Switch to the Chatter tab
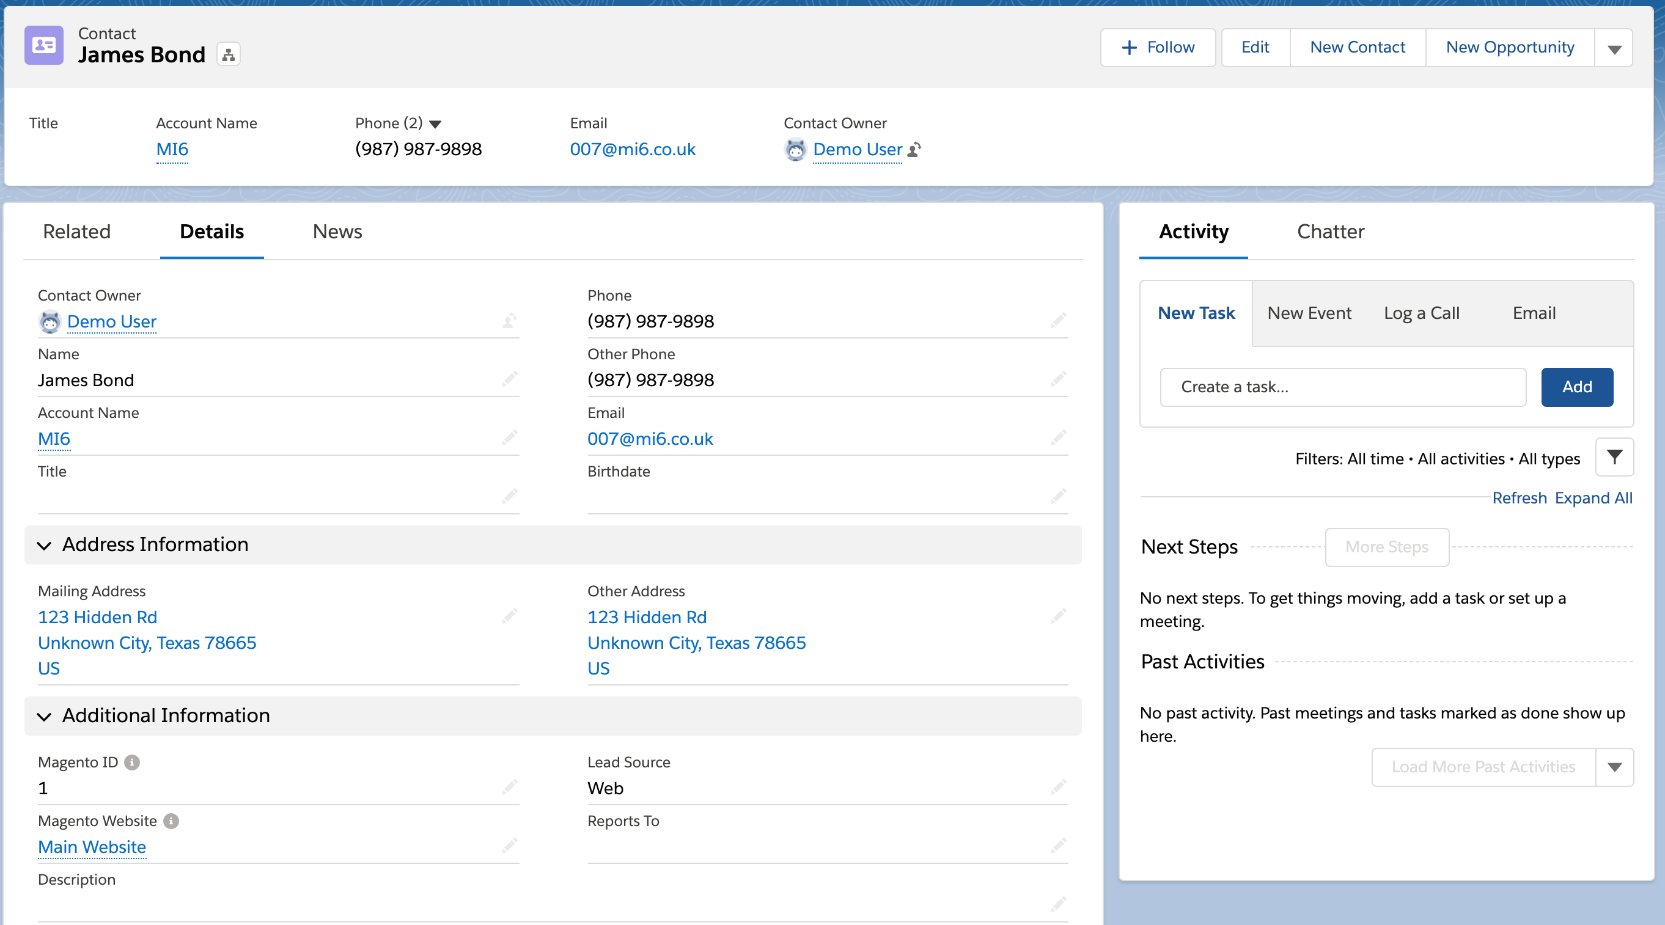Image resolution: width=1665 pixels, height=925 pixels. coord(1330,231)
